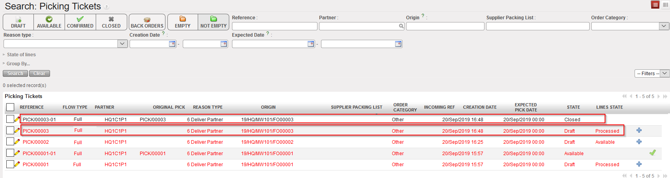Select the checkbox for PICK/00001 row
Screen dimensions: 670x178
pyautogui.click(x=10, y=164)
